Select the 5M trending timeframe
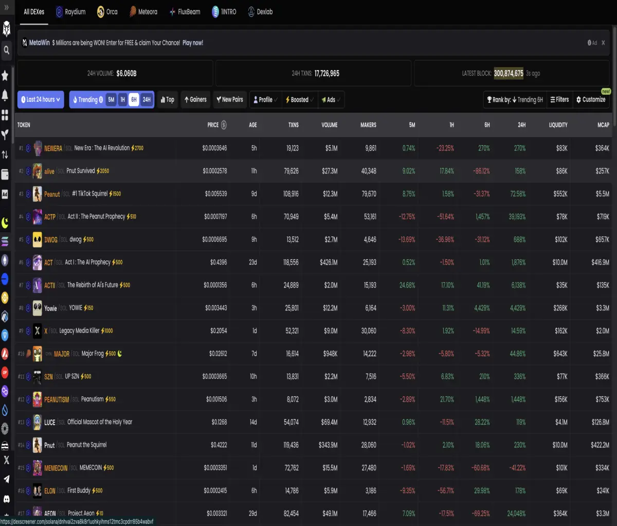The width and height of the screenshot is (617, 526). click(111, 100)
